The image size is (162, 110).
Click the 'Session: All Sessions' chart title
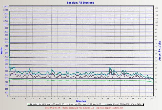(x=80, y=3)
